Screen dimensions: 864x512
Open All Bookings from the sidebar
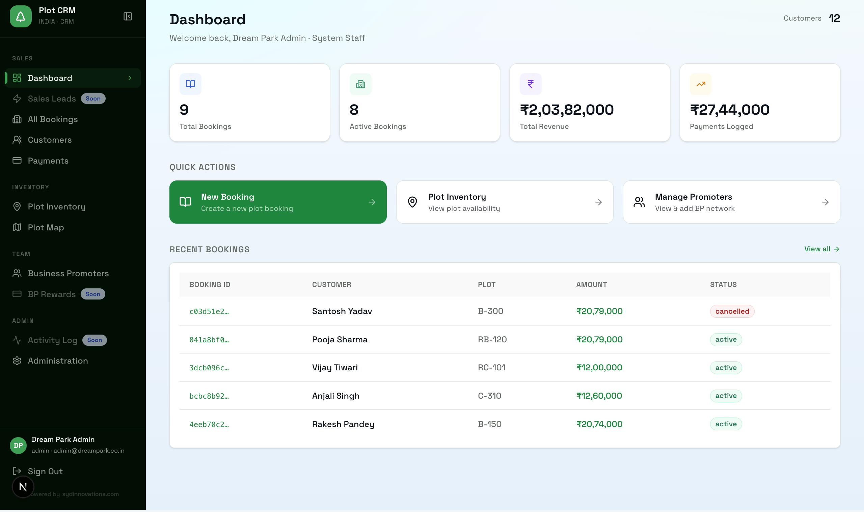point(73,119)
